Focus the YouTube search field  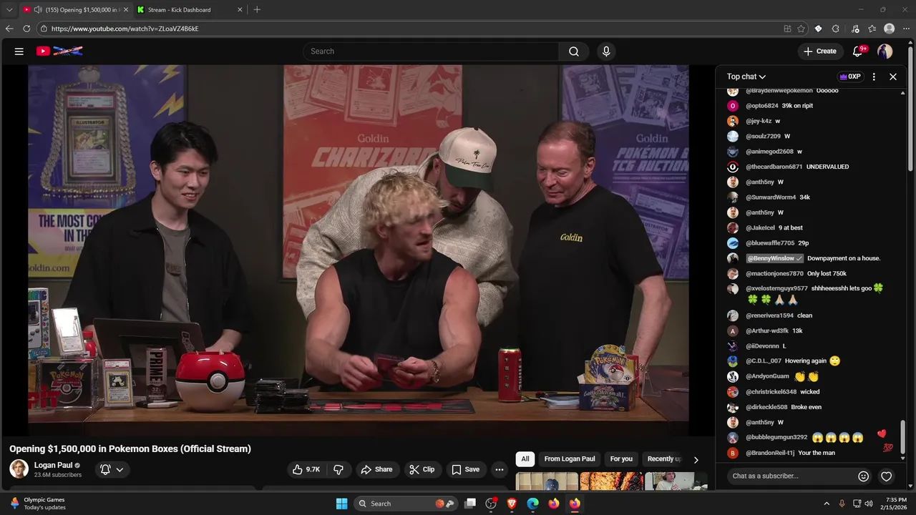click(x=431, y=51)
